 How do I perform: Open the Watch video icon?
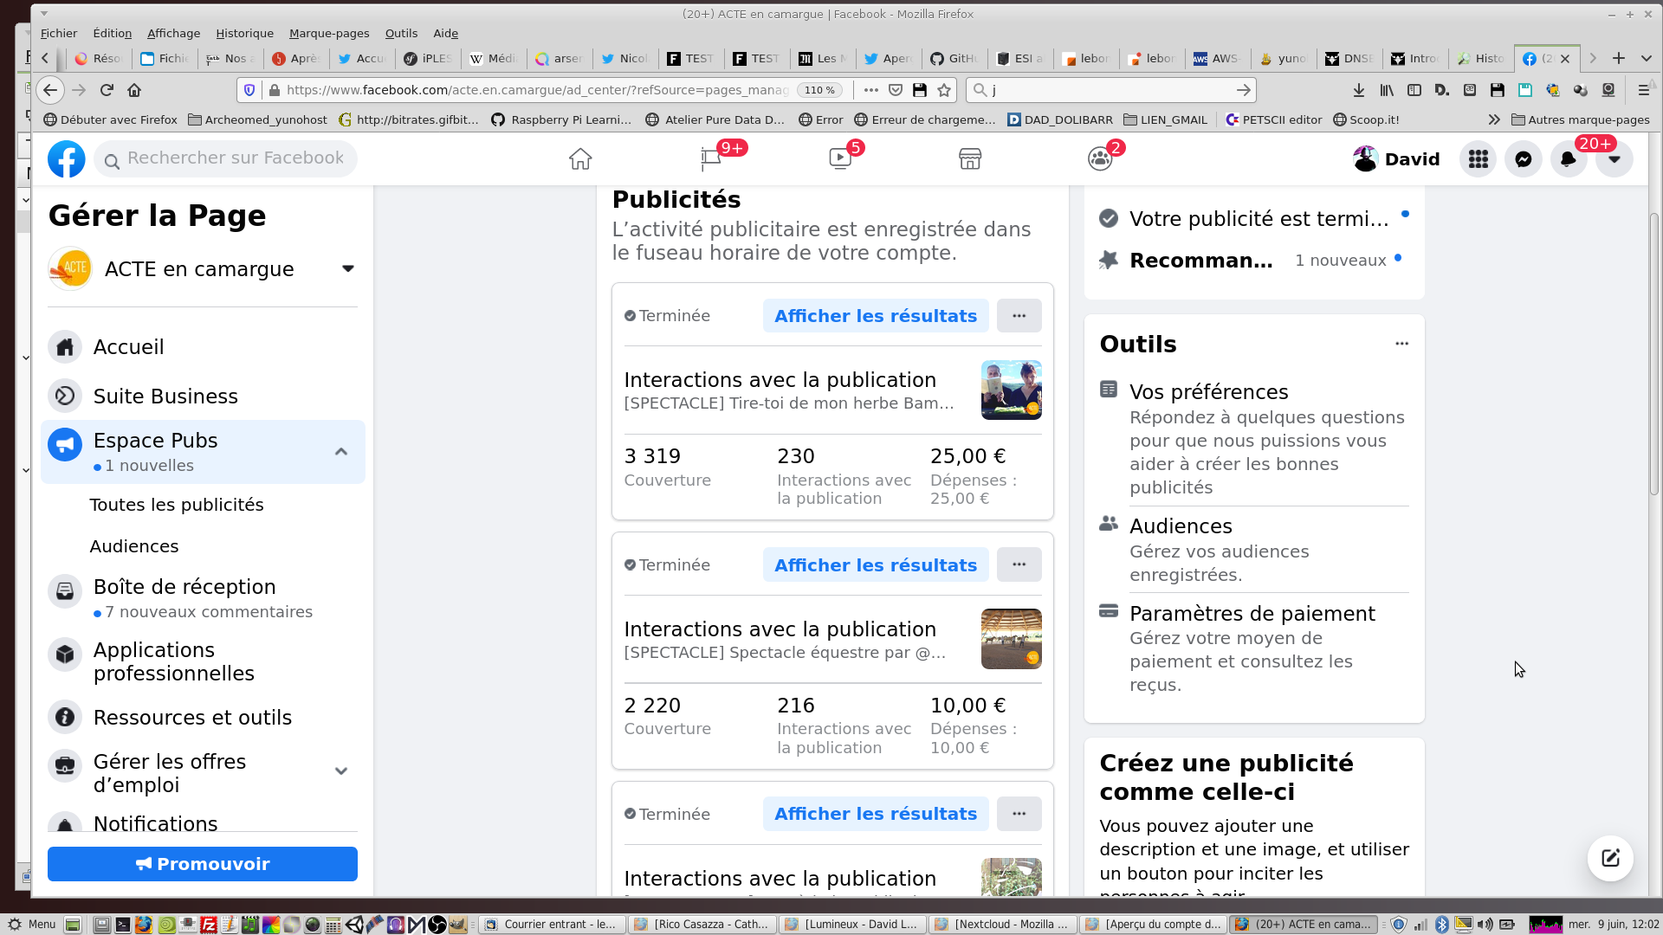(840, 159)
